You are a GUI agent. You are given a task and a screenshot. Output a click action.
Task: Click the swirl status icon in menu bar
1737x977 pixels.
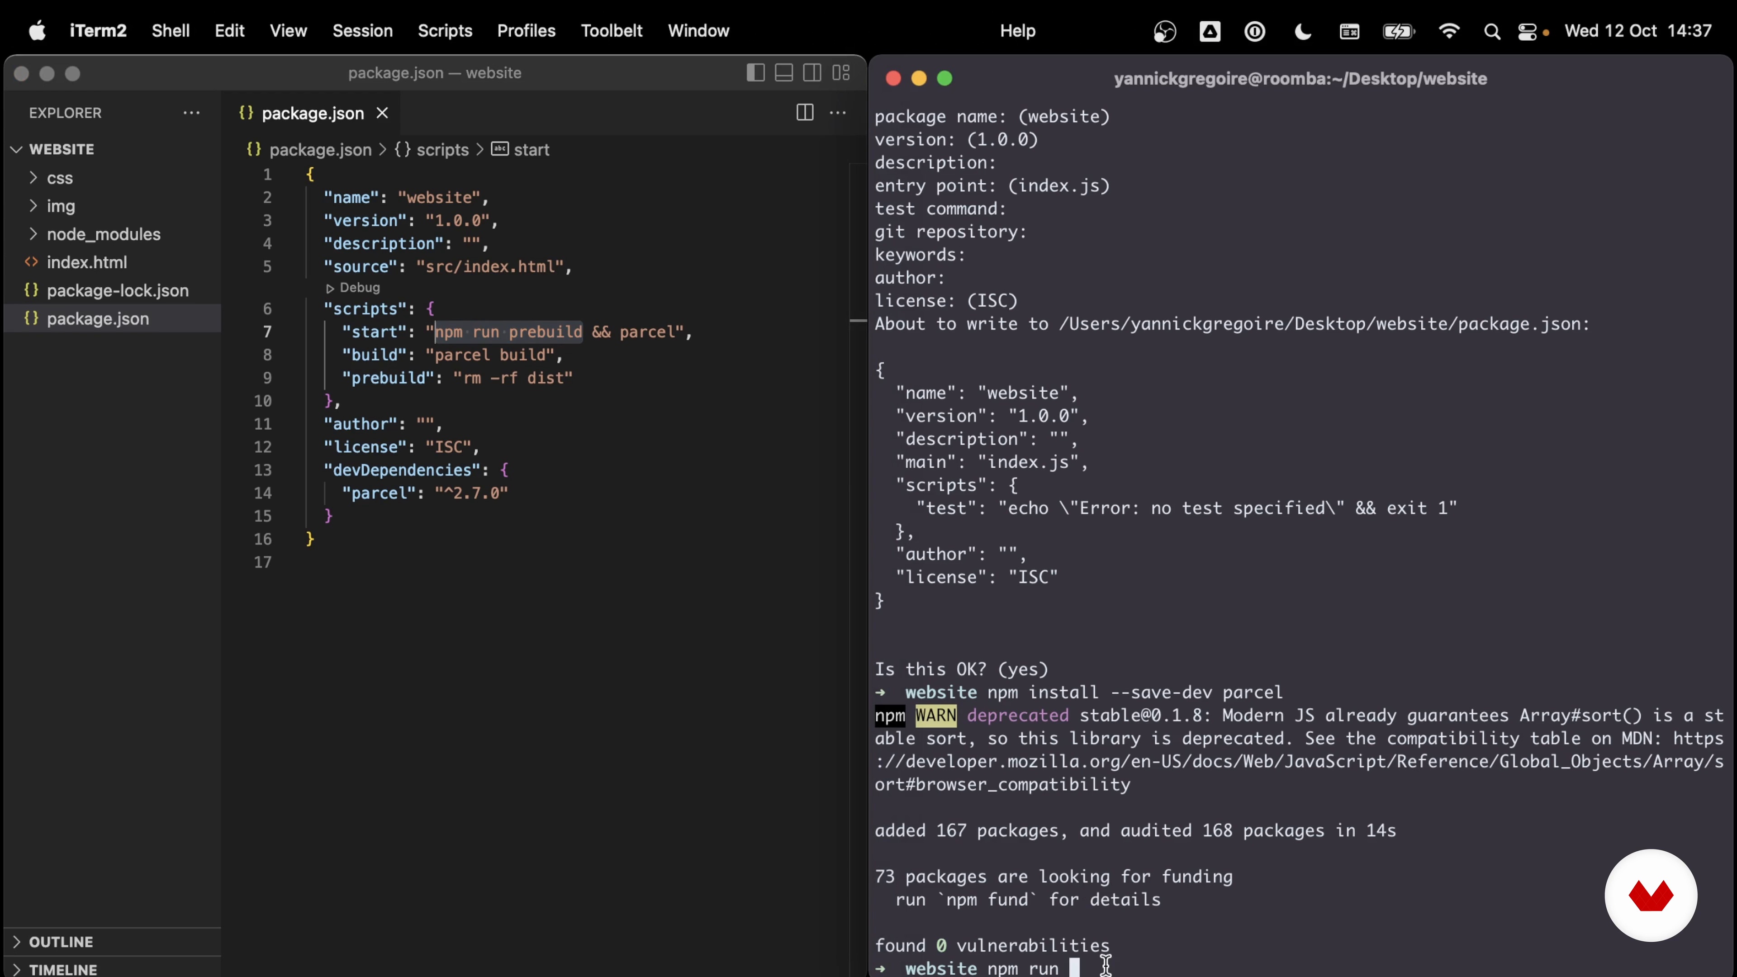pos(1164,31)
